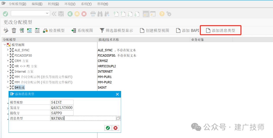The height and width of the screenshot is (138, 273).
Task: Open the 编辑(E) menu
Action: pos(37,4)
